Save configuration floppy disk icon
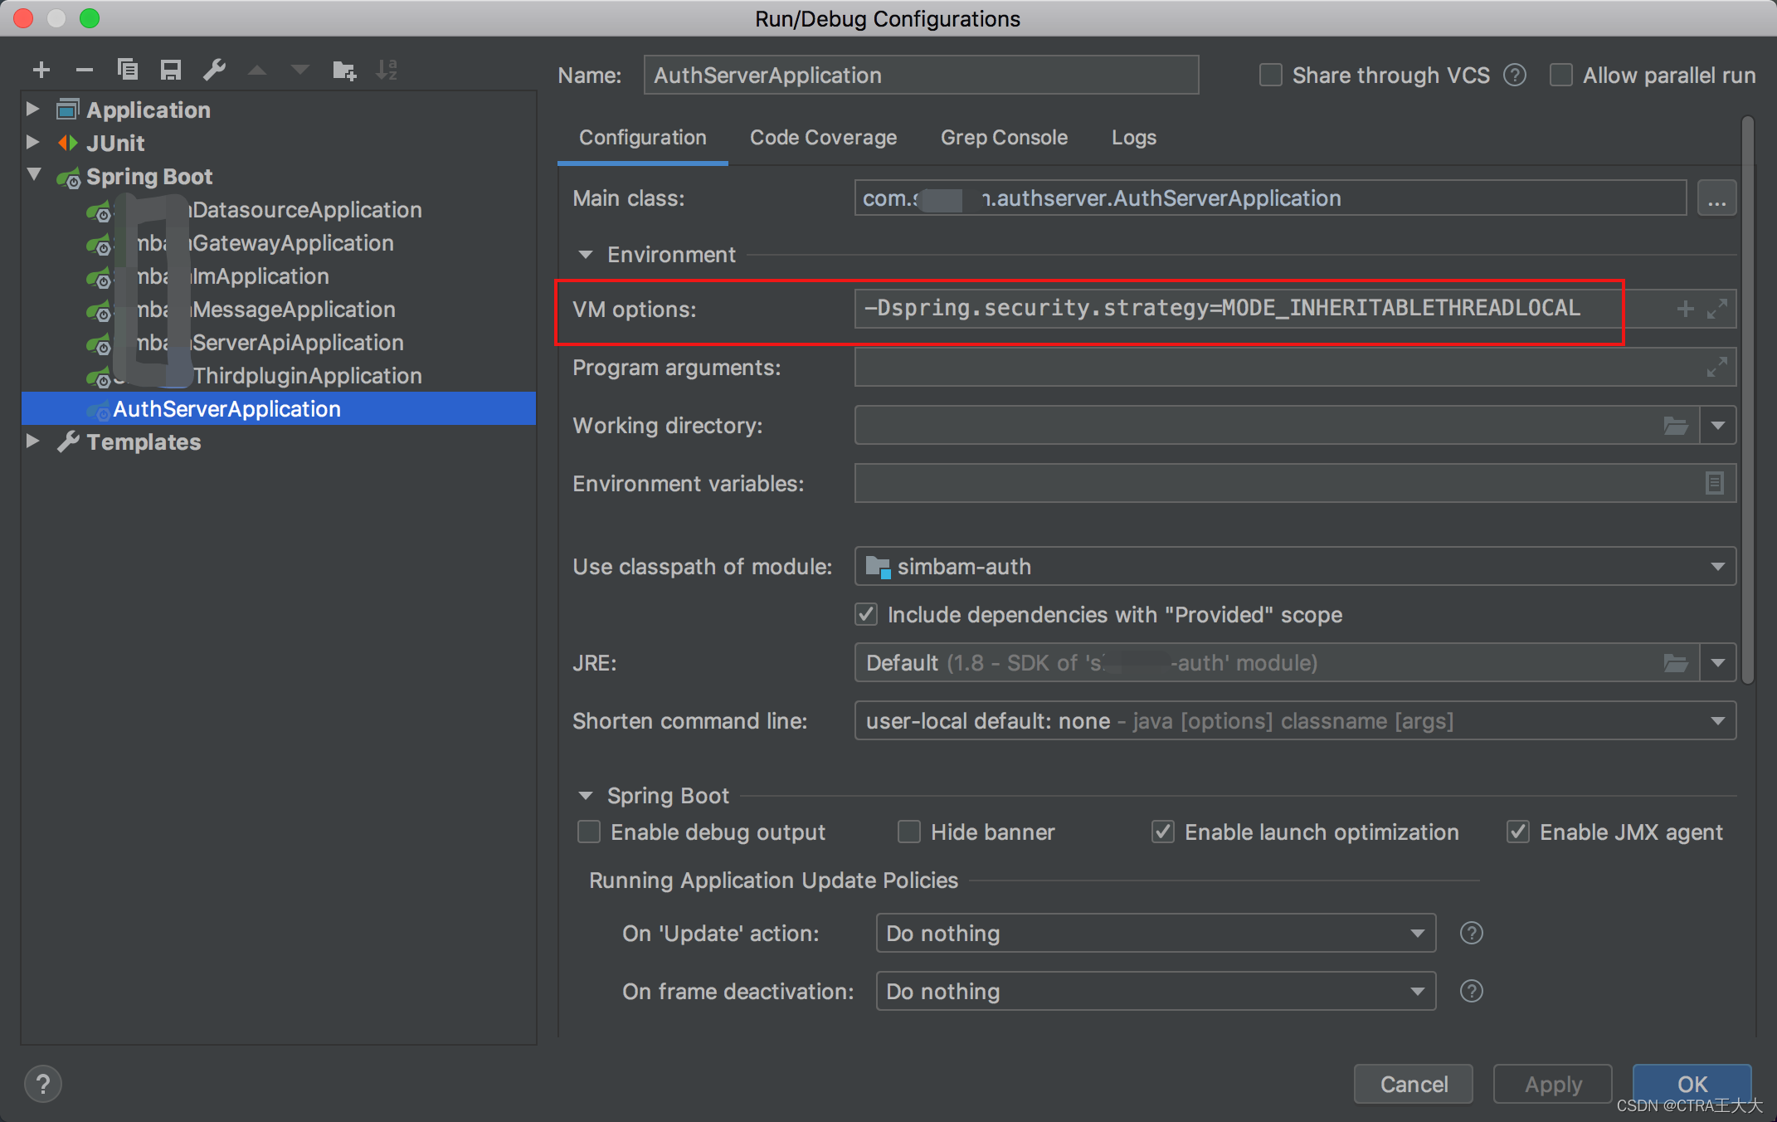The width and height of the screenshot is (1777, 1122). pos(171,70)
